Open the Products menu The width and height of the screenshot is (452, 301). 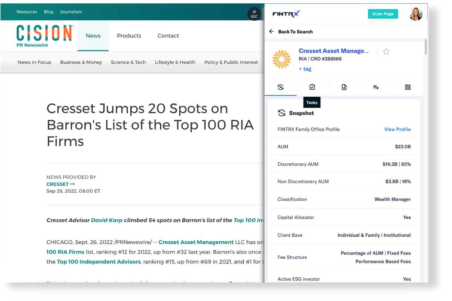tap(129, 36)
